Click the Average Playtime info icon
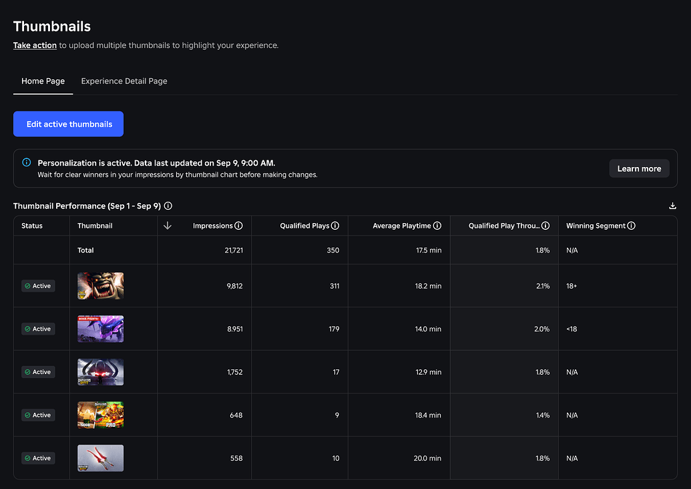This screenshot has width=691, height=489. 437,226
